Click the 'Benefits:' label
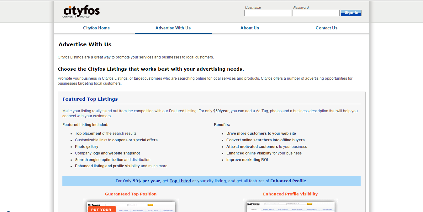Screen dimensions: 423x212 tap(222, 124)
